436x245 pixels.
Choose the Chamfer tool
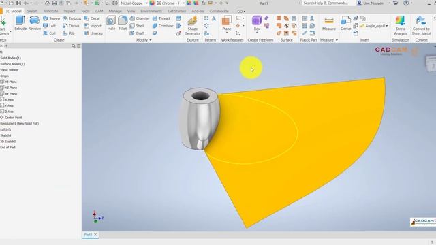click(140, 18)
